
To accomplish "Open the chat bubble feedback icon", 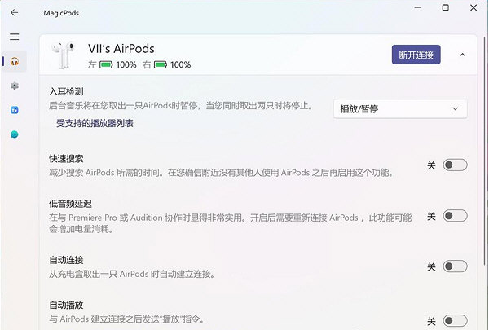I will pos(15,134).
